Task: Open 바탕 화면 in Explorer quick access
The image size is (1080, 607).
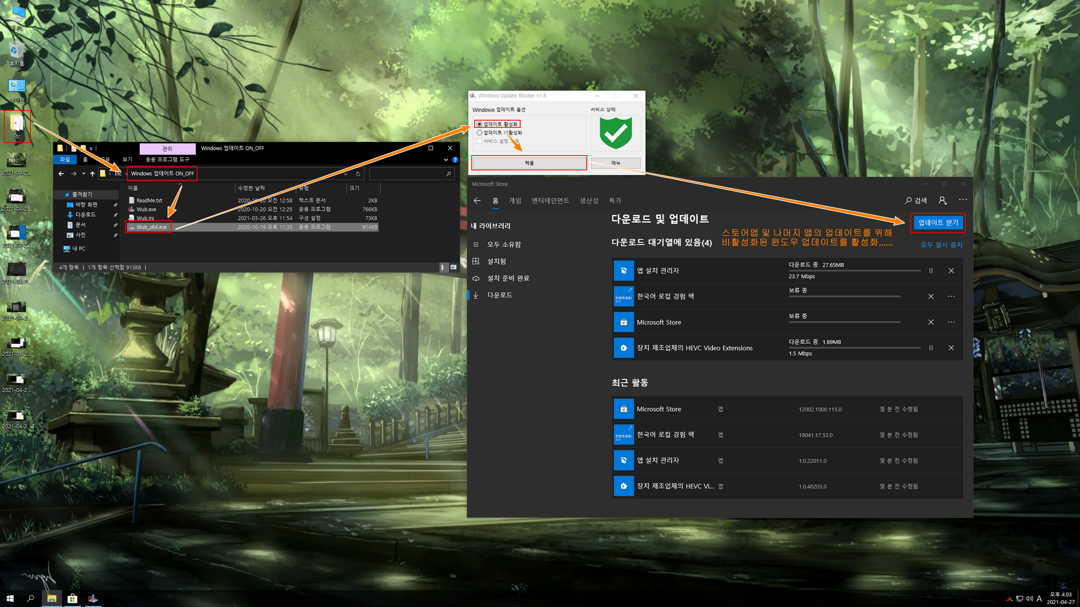Action: [86, 205]
